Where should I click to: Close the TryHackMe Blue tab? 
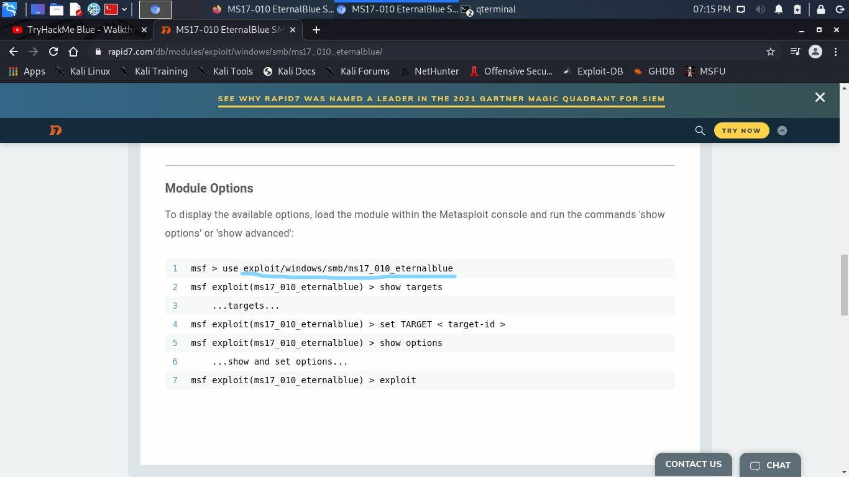tap(144, 30)
